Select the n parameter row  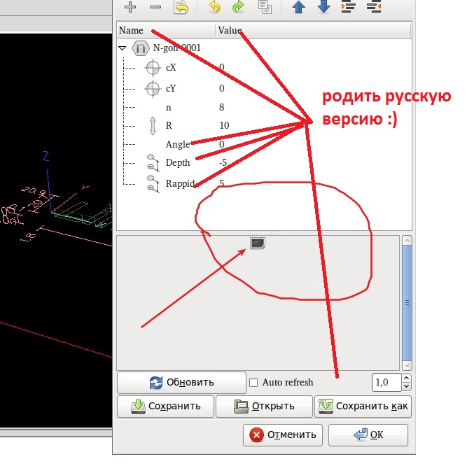264,108
